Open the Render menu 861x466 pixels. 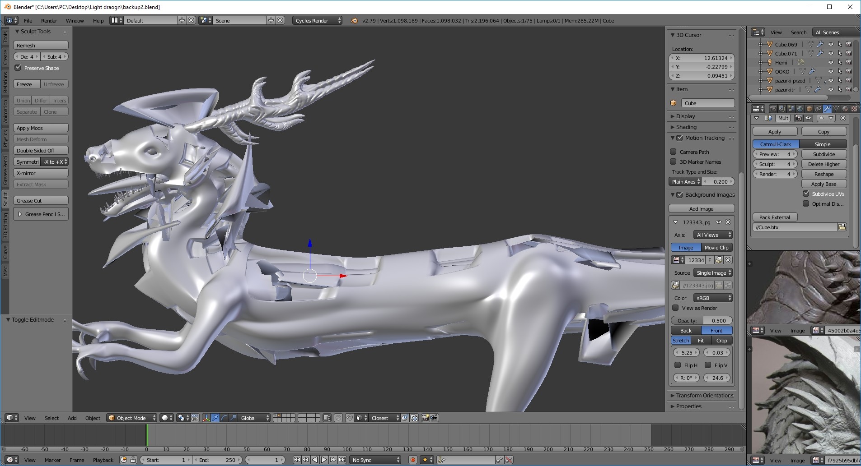49,21
